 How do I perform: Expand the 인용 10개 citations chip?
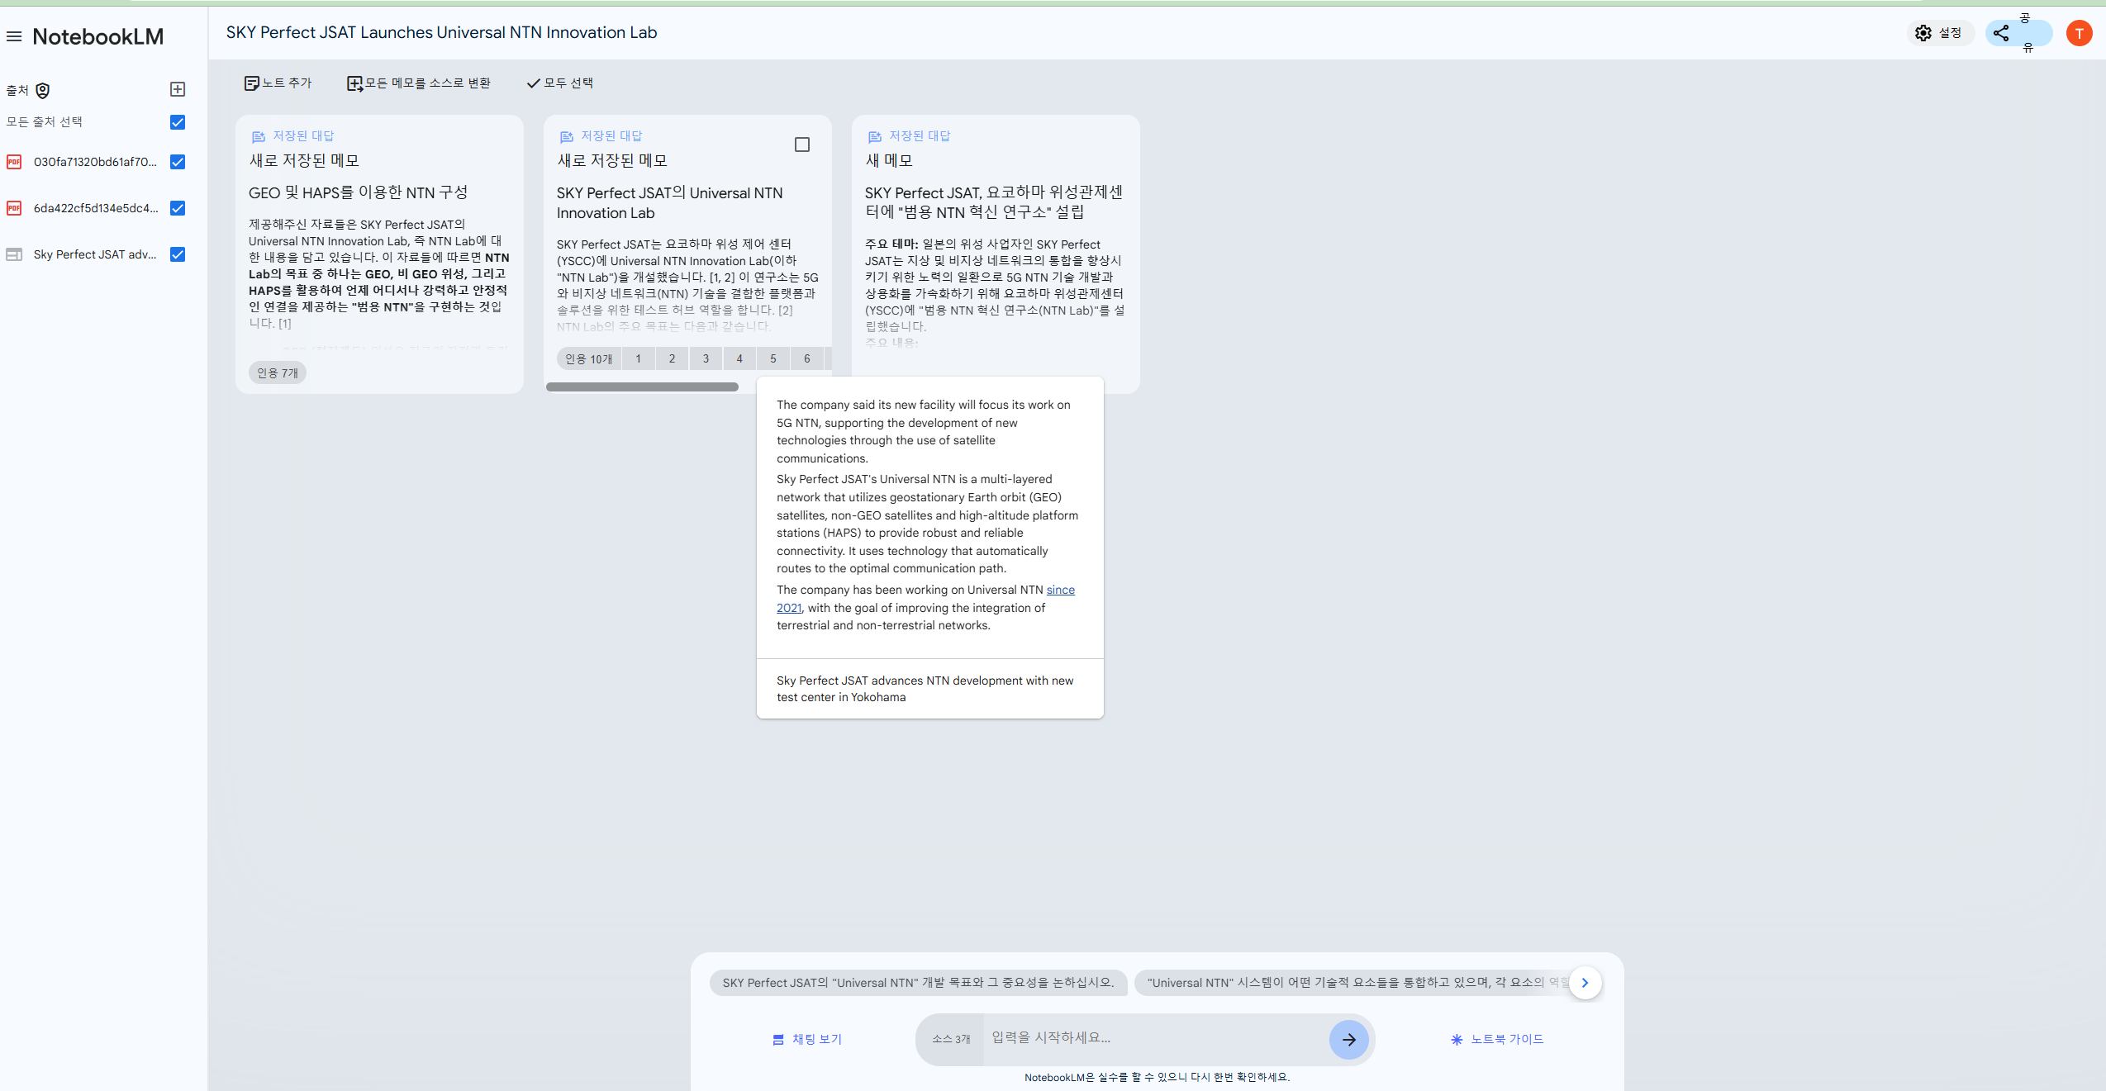pyautogui.click(x=588, y=359)
